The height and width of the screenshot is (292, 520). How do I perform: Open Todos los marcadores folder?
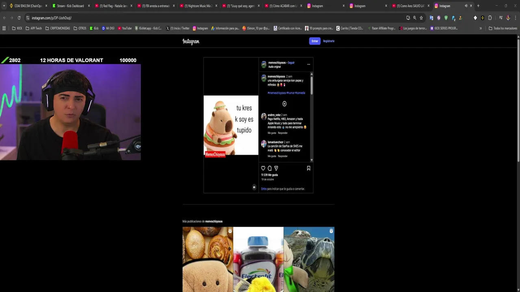(x=503, y=28)
